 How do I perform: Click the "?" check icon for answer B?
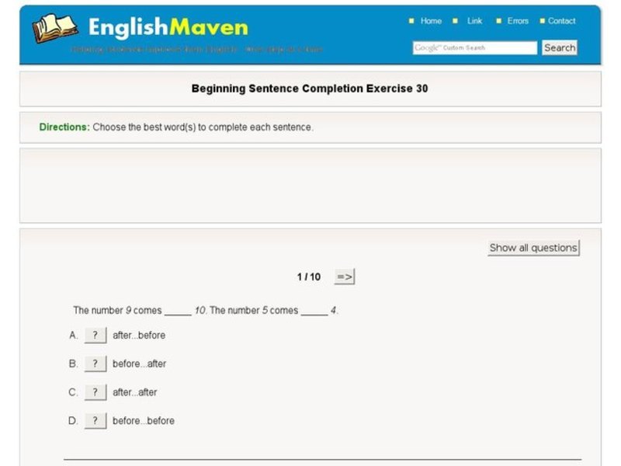[x=95, y=363]
